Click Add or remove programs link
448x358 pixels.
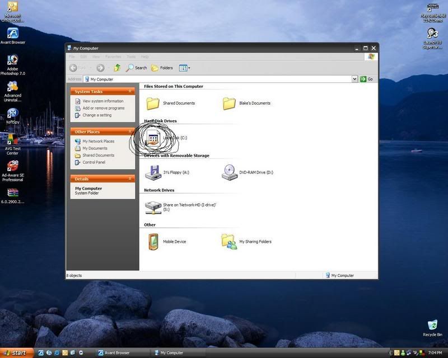point(103,108)
